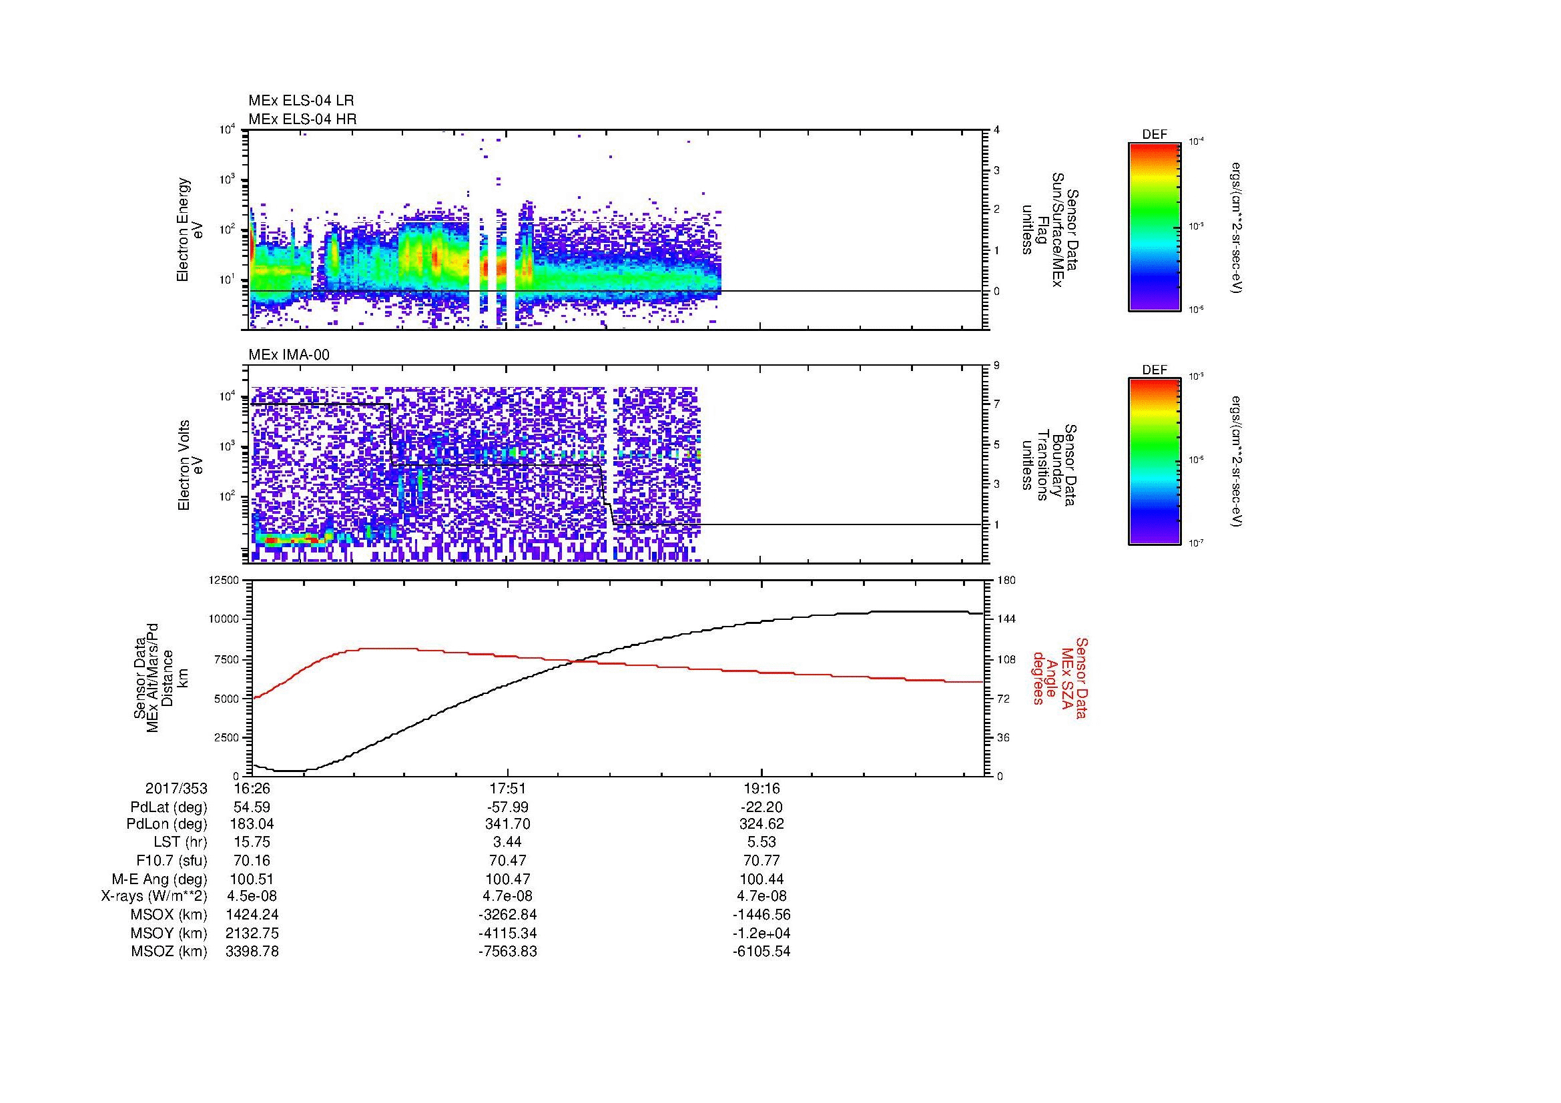Click the '72' SZA axis tick
Viewport: 1561px width, 1103px height.
1004,698
